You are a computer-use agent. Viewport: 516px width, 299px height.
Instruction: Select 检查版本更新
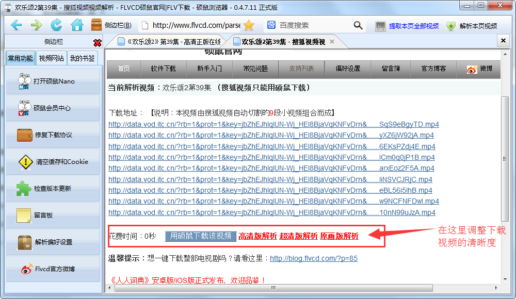(53, 189)
